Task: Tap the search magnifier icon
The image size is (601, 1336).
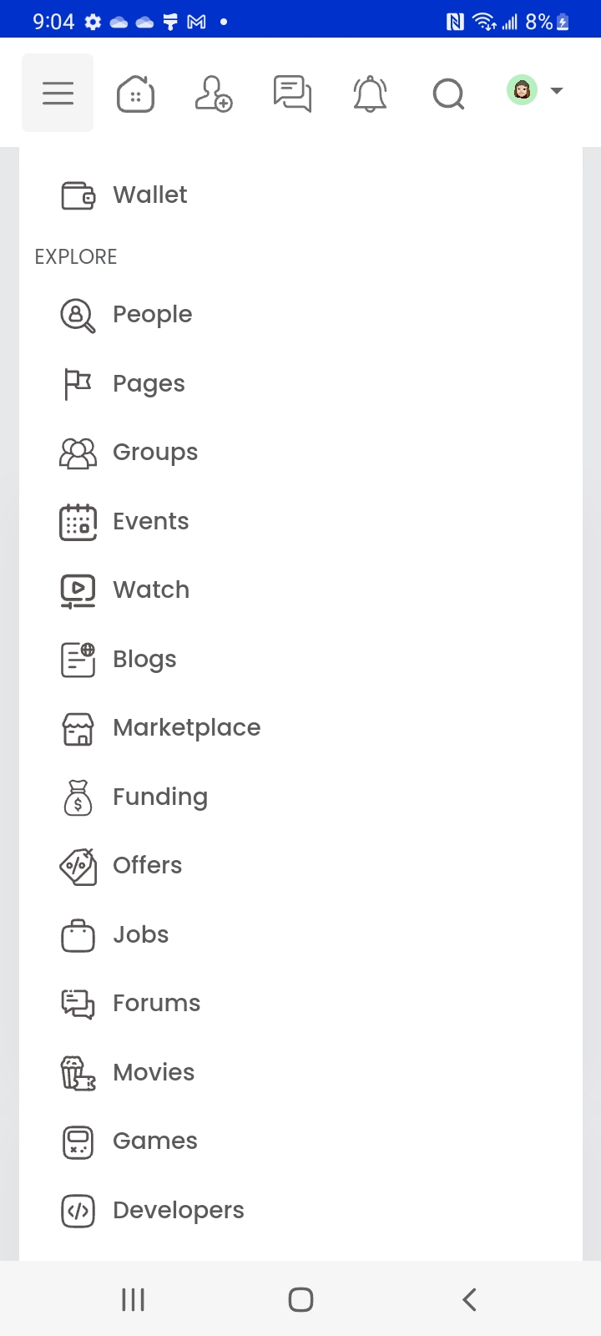Action: click(x=448, y=93)
